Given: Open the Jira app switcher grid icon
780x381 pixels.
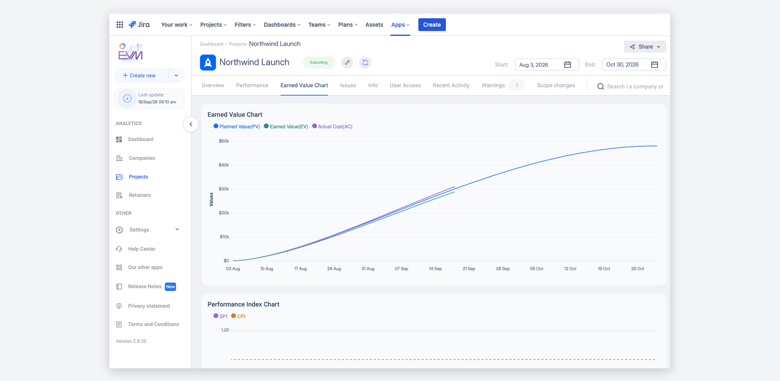Looking at the screenshot, I should click(120, 25).
